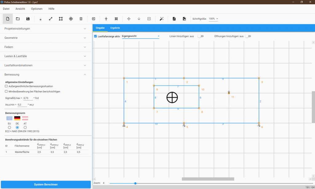The image size is (315, 189).
Task: Click the As,x,min input field
Action: (x=22, y=105)
